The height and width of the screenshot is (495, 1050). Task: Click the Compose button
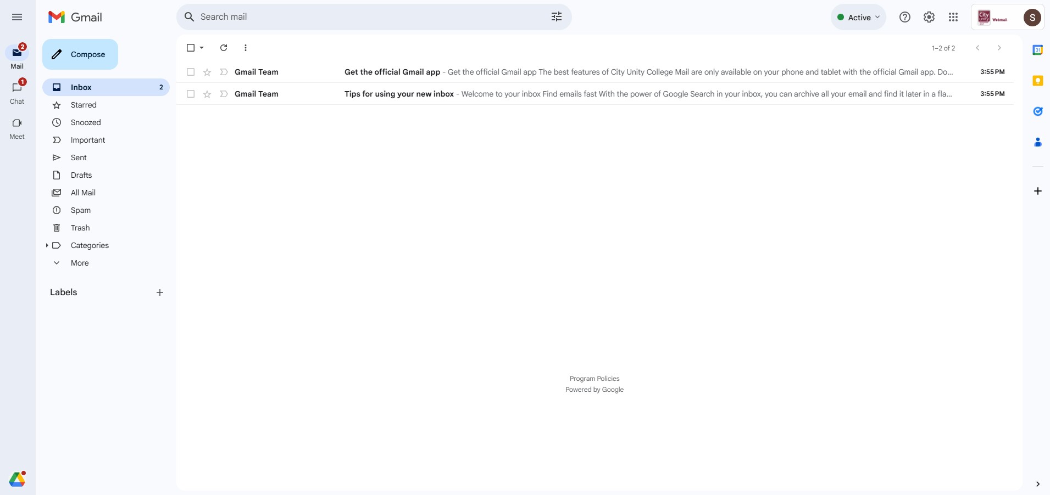click(80, 54)
